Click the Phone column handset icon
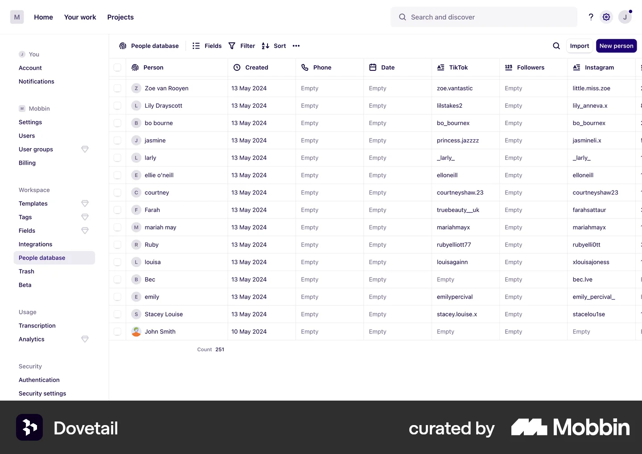642x454 pixels. click(305, 68)
